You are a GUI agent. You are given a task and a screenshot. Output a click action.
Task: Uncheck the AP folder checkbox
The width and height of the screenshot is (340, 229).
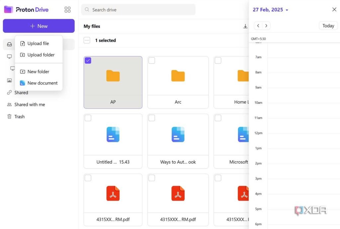click(88, 61)
